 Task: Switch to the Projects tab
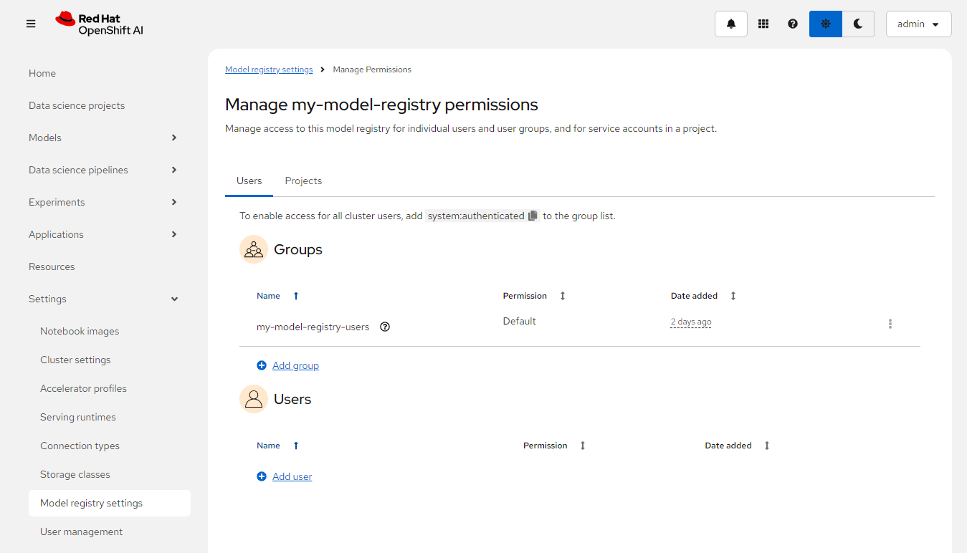coord(303,181)
